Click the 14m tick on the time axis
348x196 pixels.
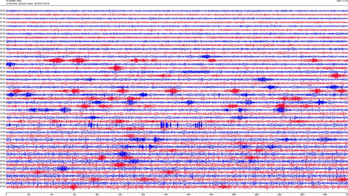pyautogui.click(x=166, y=195)
